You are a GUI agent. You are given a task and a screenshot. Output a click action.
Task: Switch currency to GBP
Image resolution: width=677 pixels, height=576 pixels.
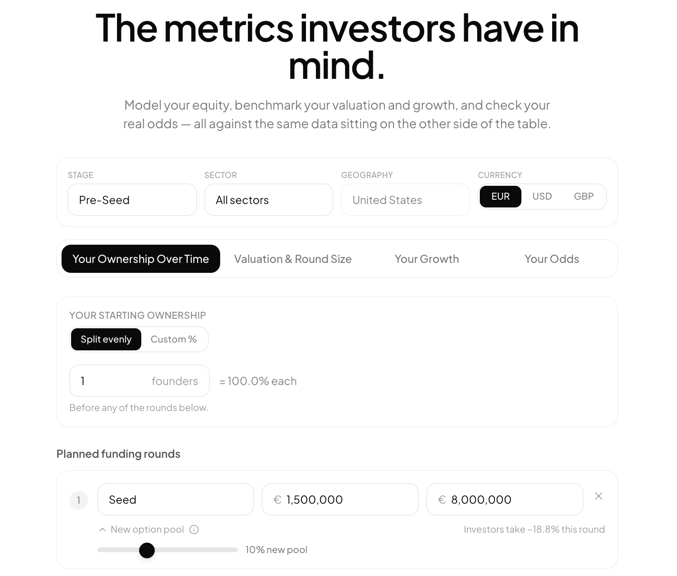tap(584, 197)
